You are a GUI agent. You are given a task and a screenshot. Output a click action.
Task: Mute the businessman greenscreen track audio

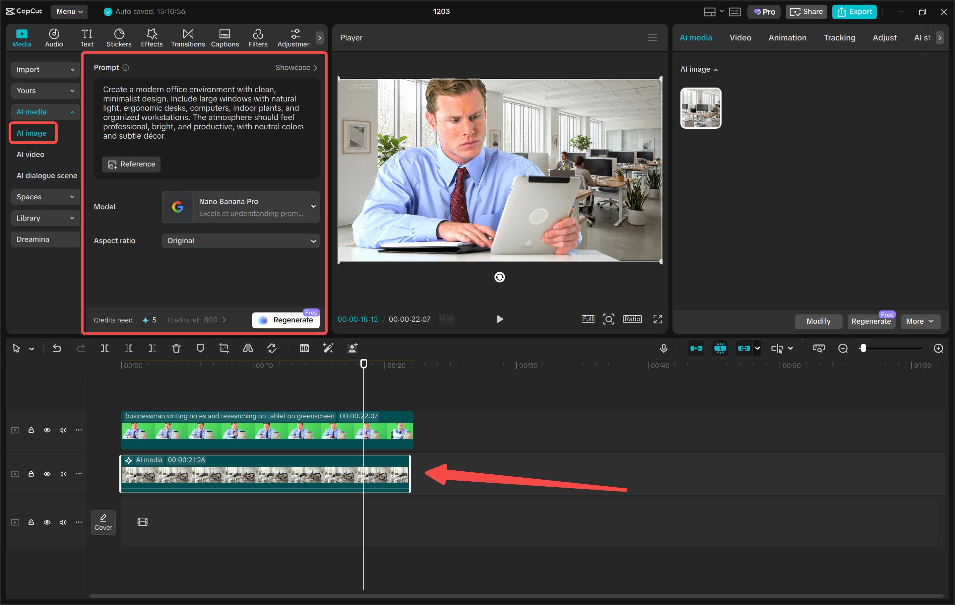click(63, 430)
